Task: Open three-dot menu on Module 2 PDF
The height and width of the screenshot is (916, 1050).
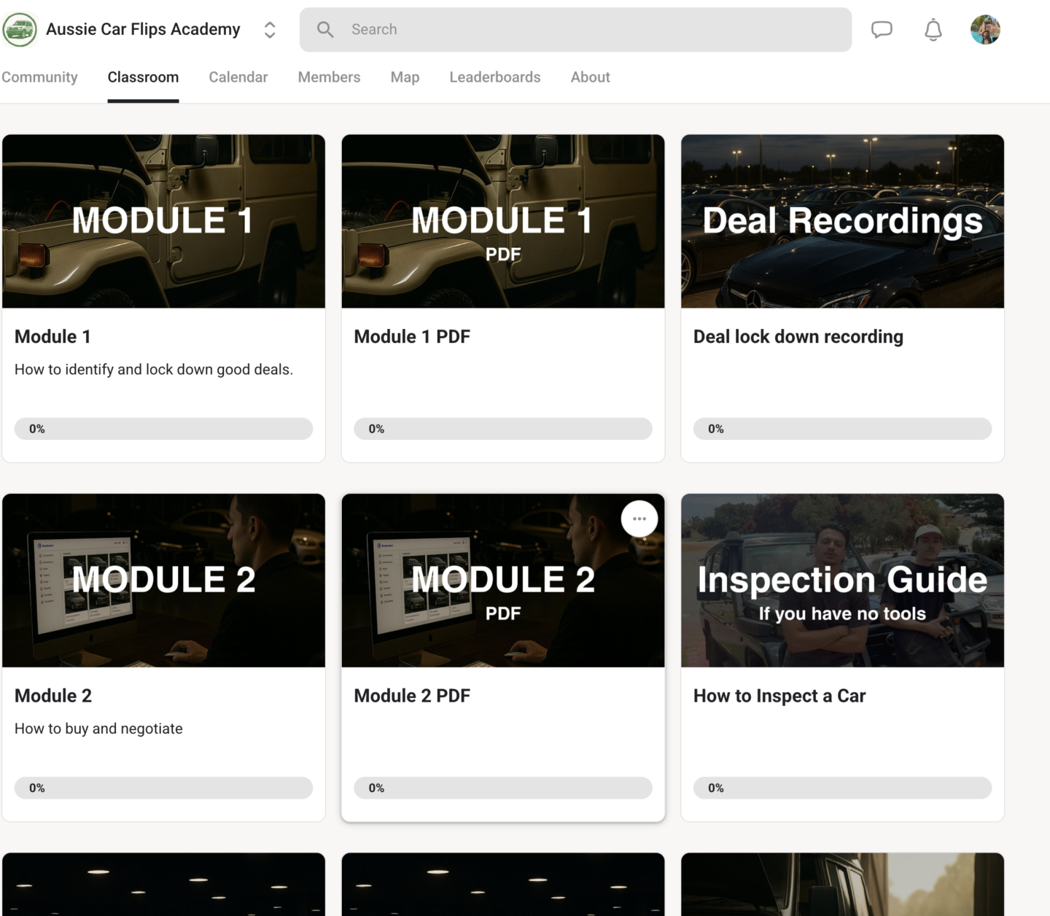Action: (x=639, y=519)
